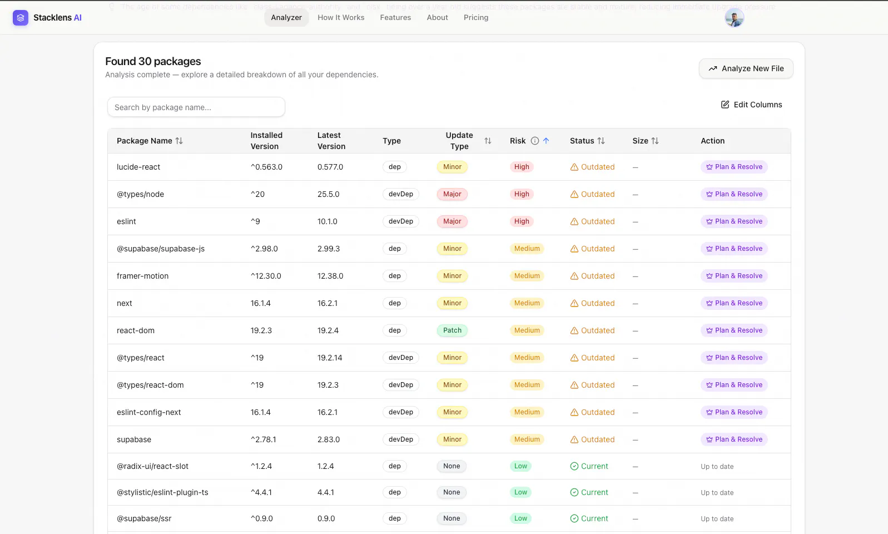The image size is (888, 534).
Task: Plan & Resolve for next package
Action: (x=734, y=303)
